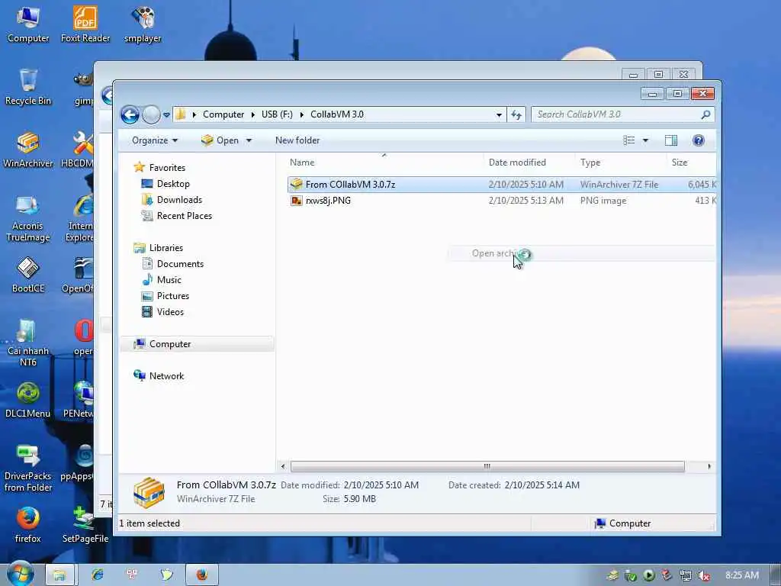
Task: Launch firefox desktop shortcut
Action: pyautogui.click(x=28, y=525)
